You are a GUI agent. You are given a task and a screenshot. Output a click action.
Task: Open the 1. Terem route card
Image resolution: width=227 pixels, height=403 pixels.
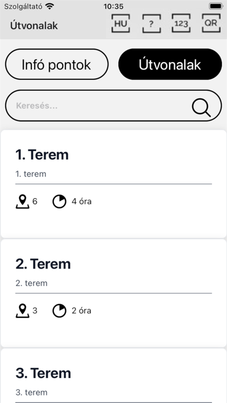pos(113,184)
